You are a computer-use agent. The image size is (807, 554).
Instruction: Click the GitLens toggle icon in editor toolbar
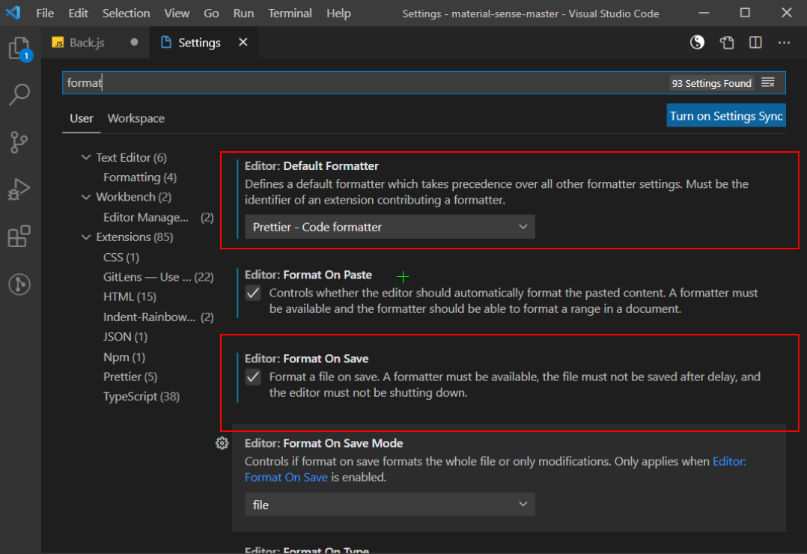point(698,42)
